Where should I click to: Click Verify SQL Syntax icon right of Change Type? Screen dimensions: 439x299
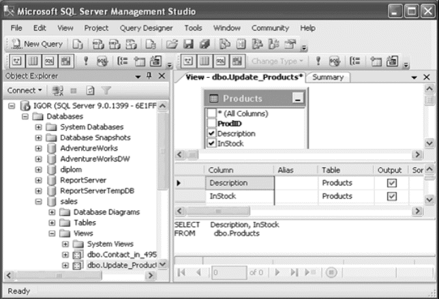coord(335,61)
